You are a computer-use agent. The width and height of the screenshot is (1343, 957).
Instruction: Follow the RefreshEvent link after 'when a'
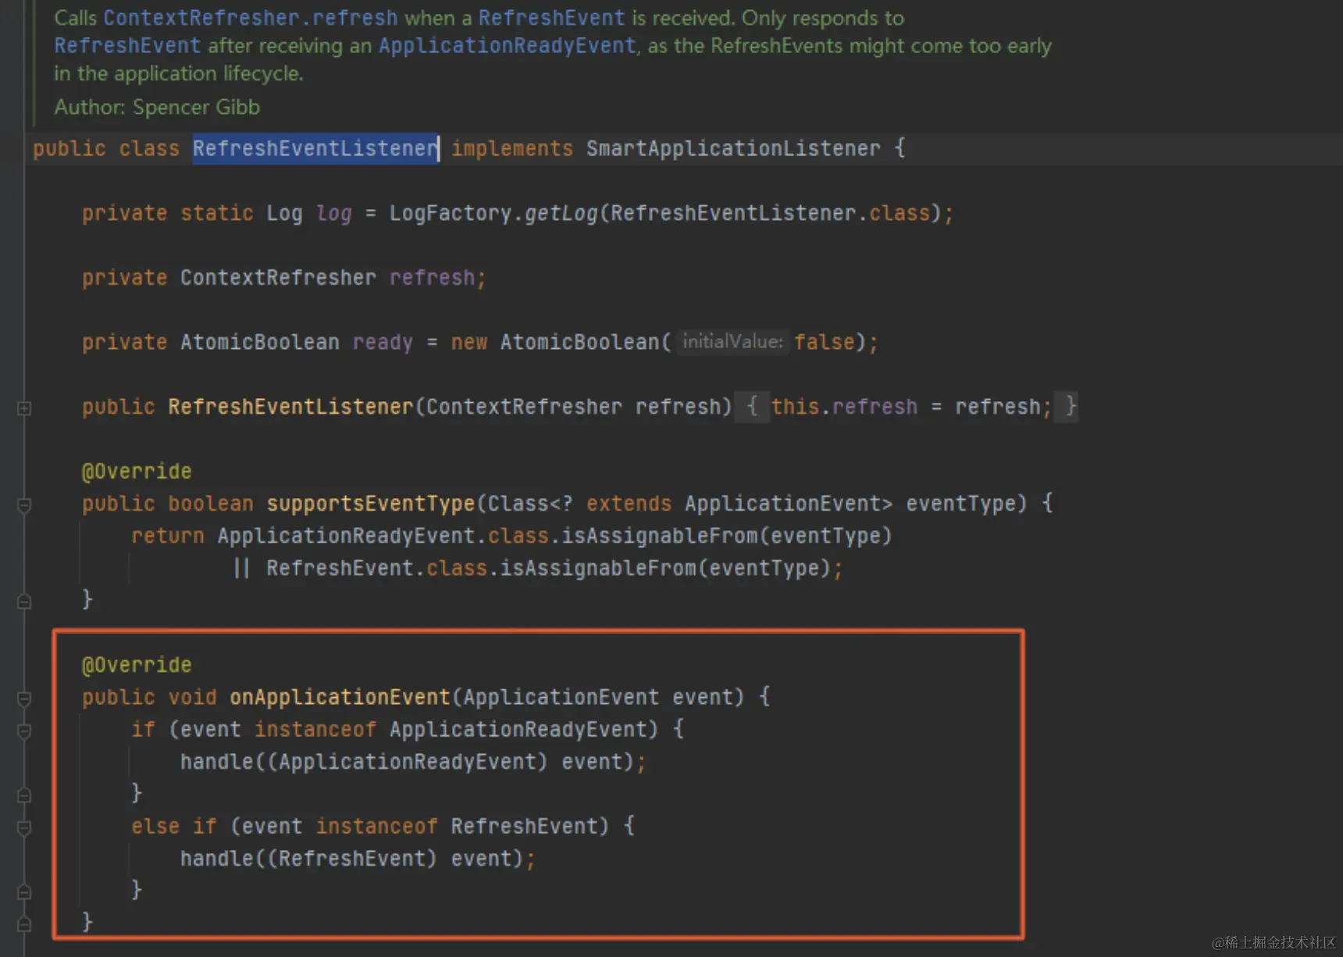click(551, 17)
